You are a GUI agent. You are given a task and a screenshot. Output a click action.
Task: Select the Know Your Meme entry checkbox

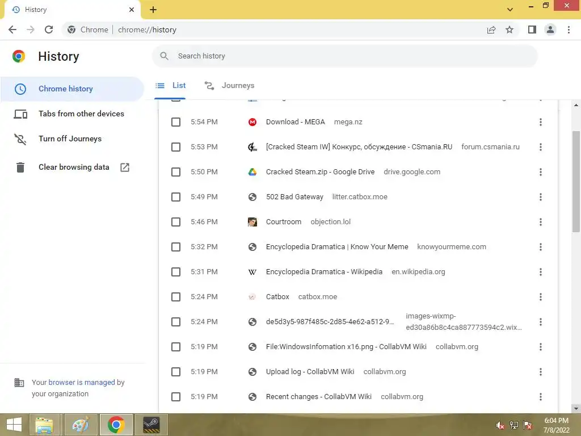[x=176, y=247]
